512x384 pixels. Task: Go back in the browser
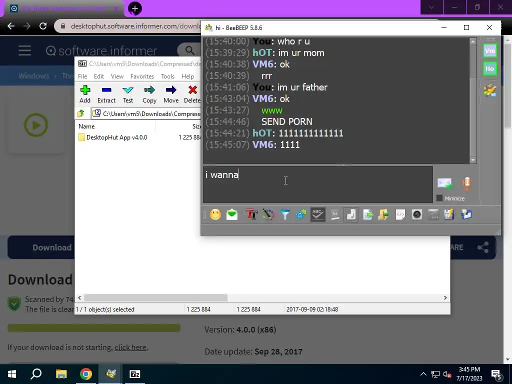(11, 26)
